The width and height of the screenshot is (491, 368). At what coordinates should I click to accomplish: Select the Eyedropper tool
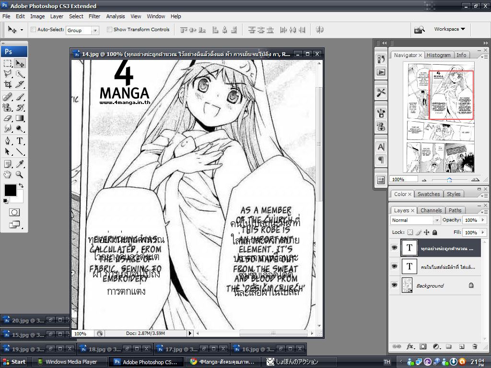(20, 164)
